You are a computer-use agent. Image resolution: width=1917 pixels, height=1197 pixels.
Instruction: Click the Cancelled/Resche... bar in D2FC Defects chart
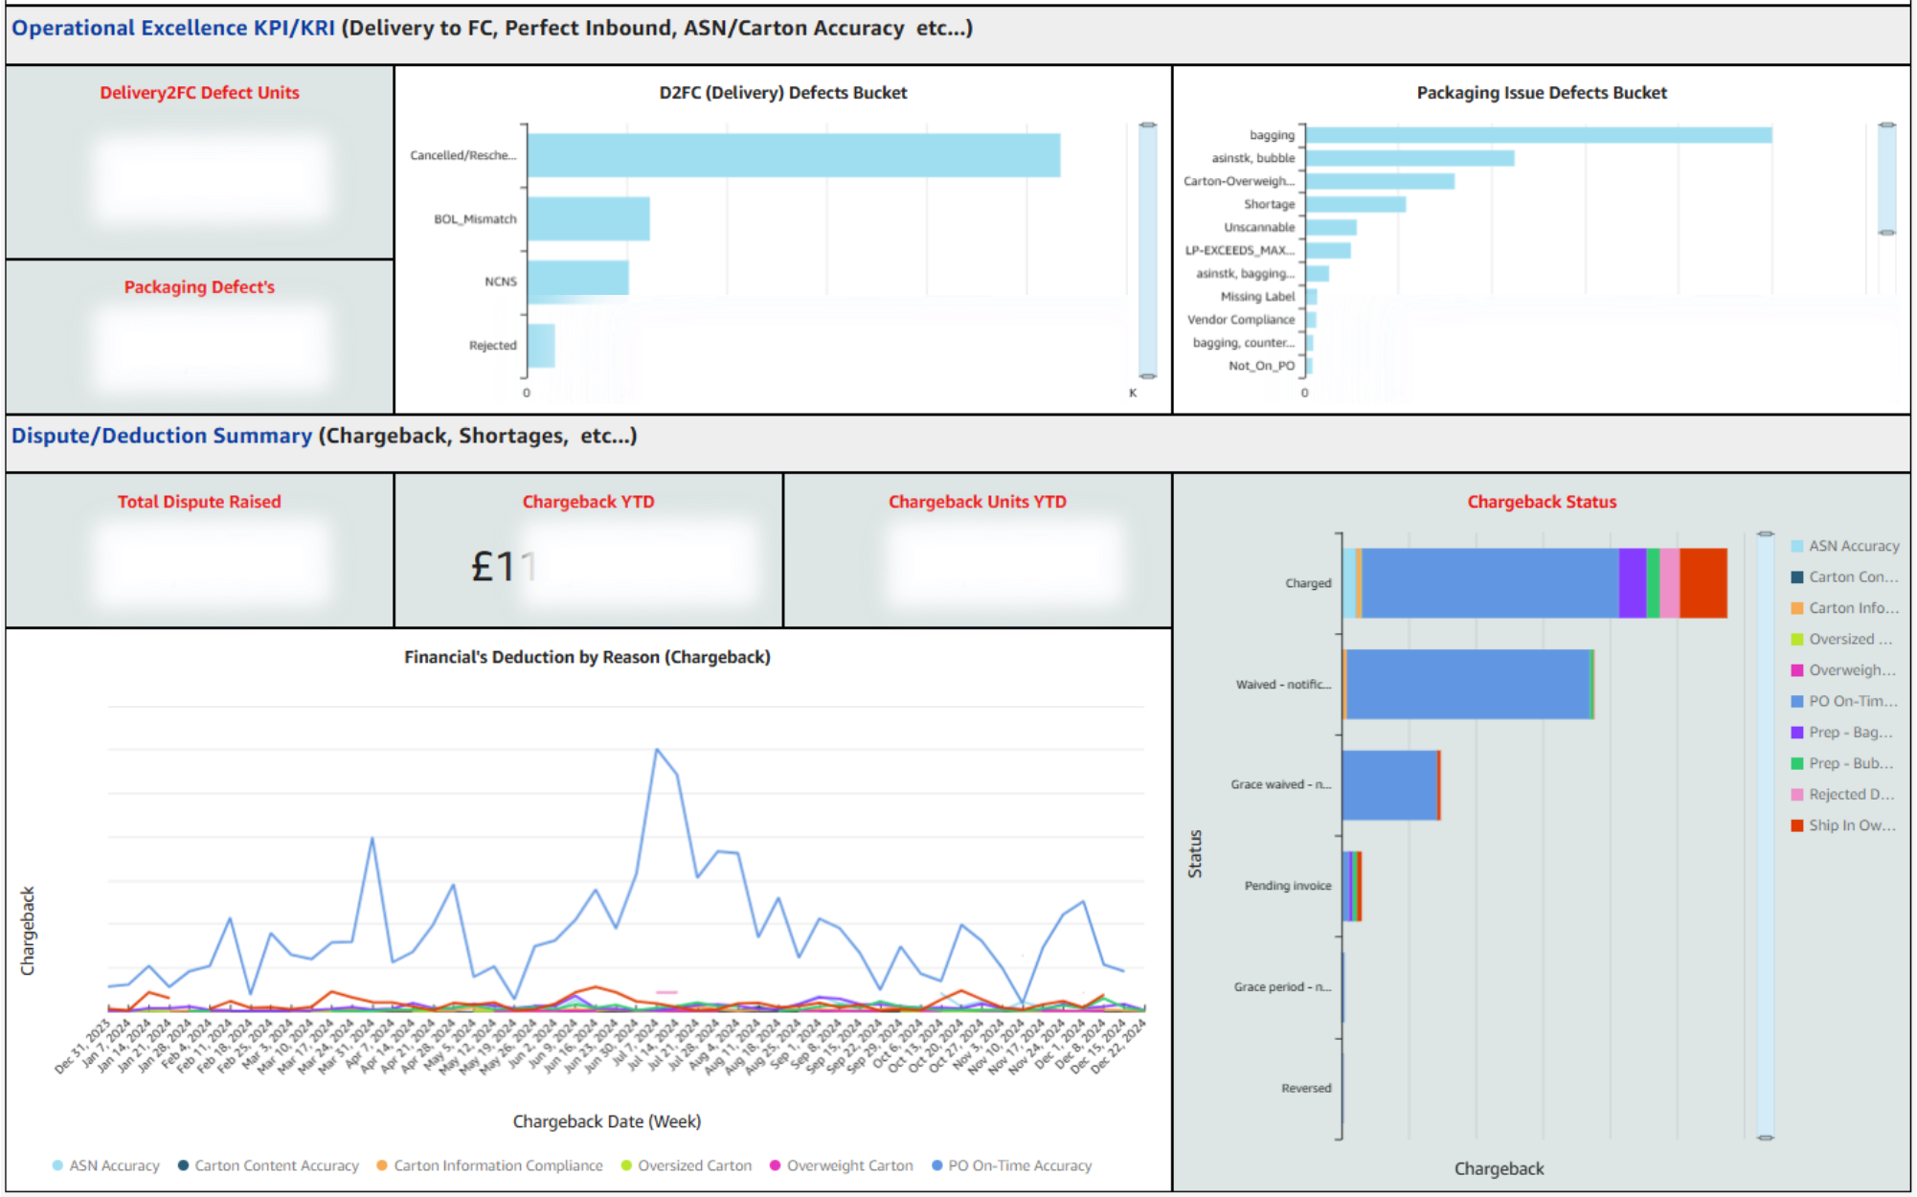pyautogui.click(x=793, y=155)
